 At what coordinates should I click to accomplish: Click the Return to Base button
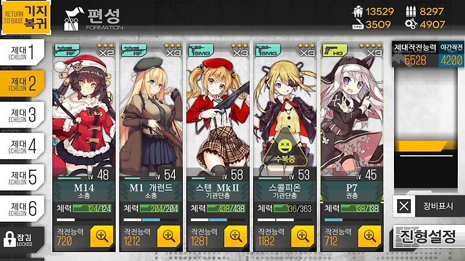pyautogui.click(x=26, y=18)
